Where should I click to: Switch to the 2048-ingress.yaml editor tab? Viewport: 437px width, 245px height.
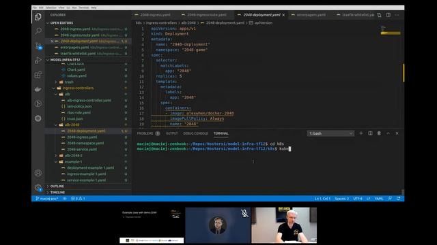coord(155,15)
